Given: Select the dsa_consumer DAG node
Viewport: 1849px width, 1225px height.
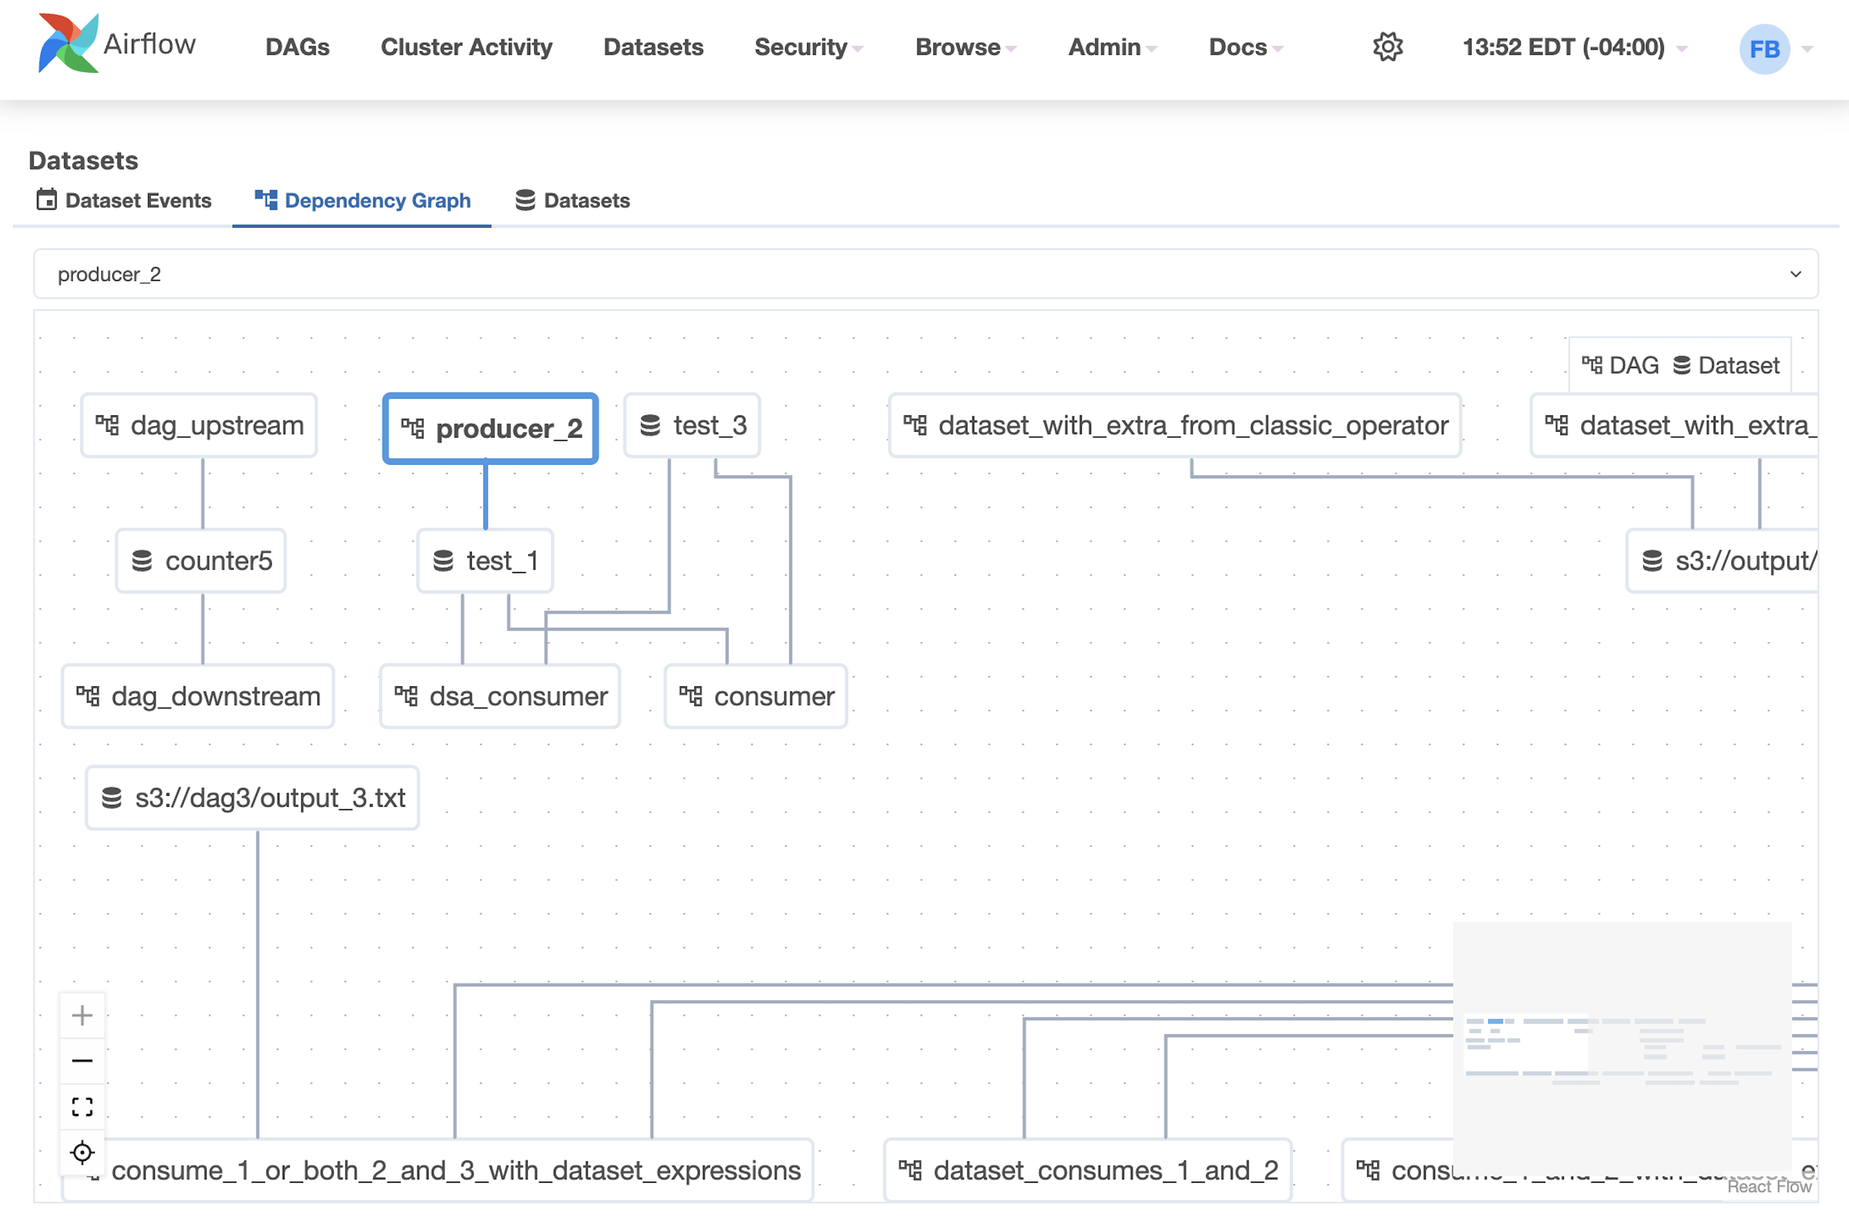Looking at the screenshot, I should pyautogui.click(x=500, y=696).
